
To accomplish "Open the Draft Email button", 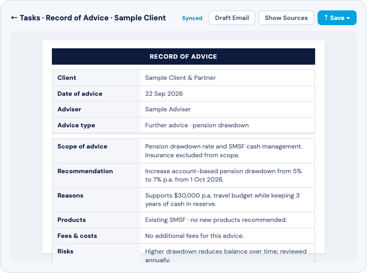I will coord(232,18).
